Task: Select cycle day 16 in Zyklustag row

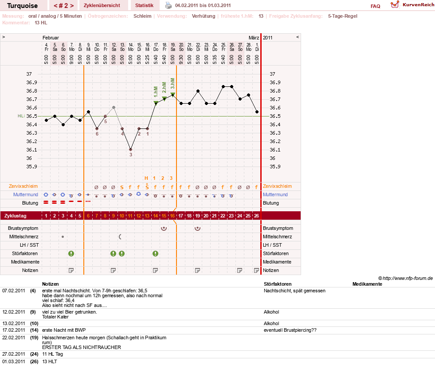Action: [172, 216]
